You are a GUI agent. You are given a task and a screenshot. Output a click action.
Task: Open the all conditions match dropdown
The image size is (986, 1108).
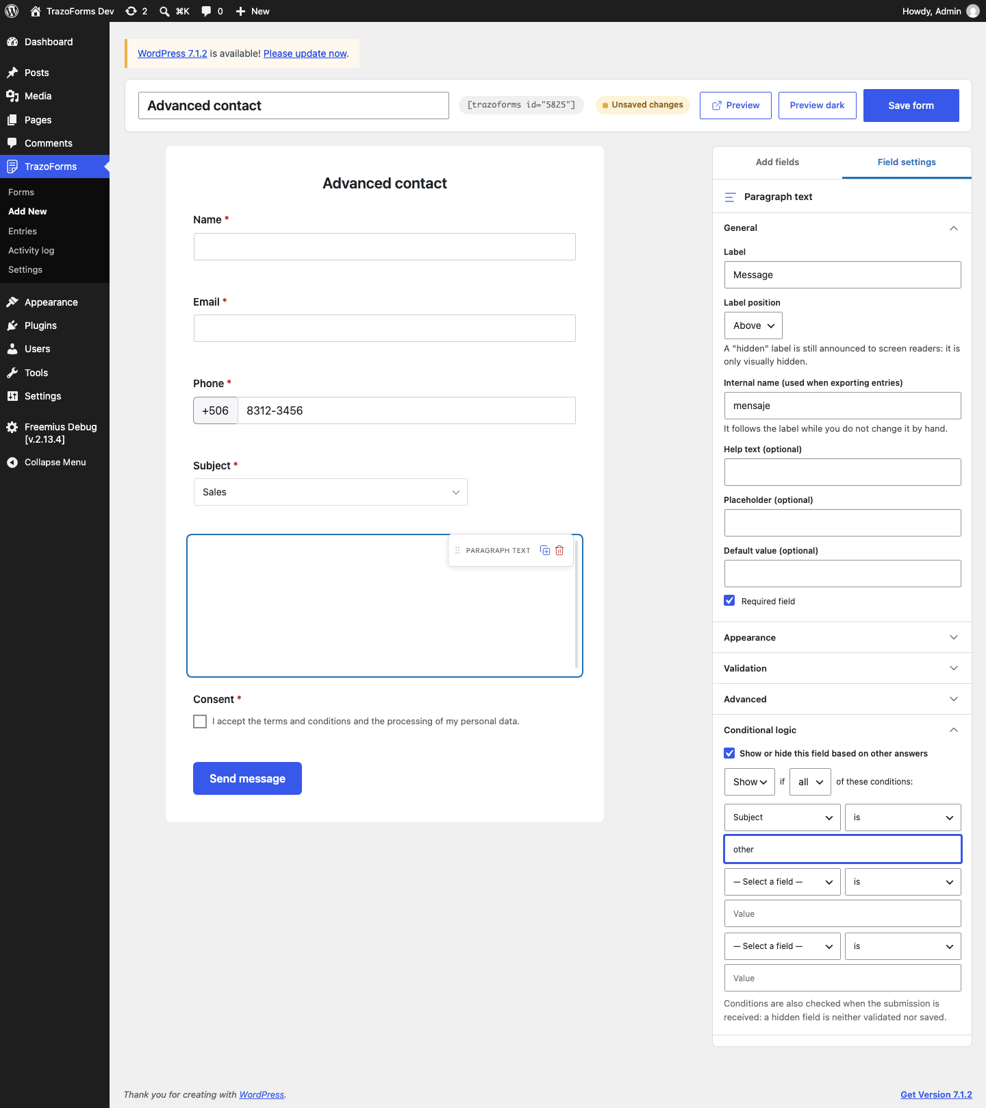click(x=810, y=782)
